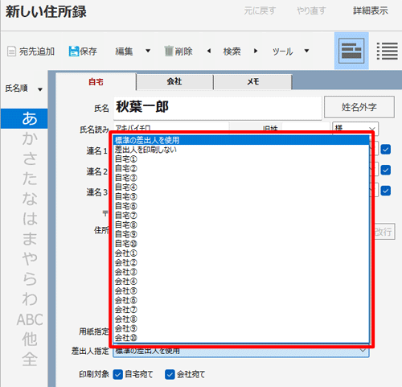Select ら in the kana index
402x387 pixels.
(x=30, y=278)
